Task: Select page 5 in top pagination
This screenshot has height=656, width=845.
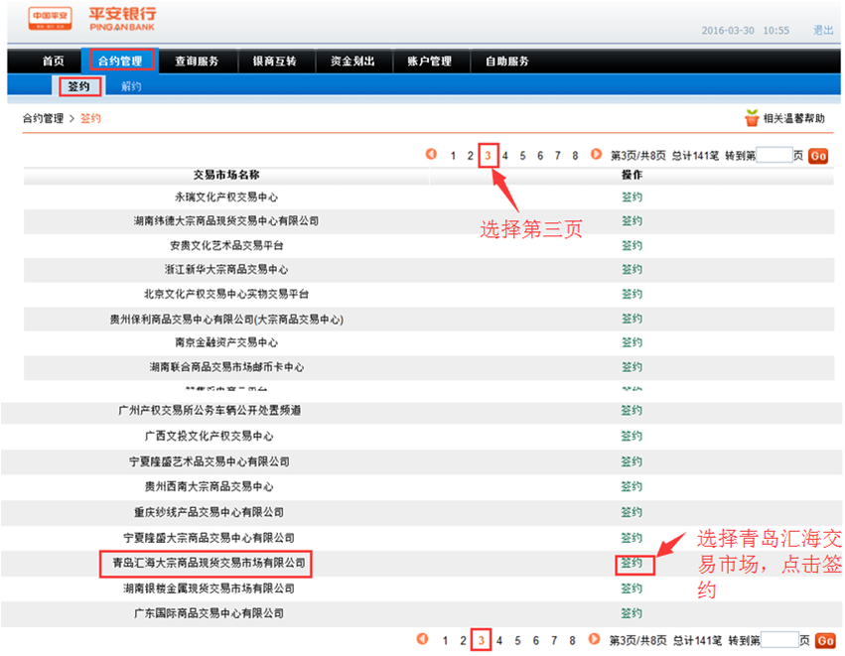Action: (x=522, y=156)
